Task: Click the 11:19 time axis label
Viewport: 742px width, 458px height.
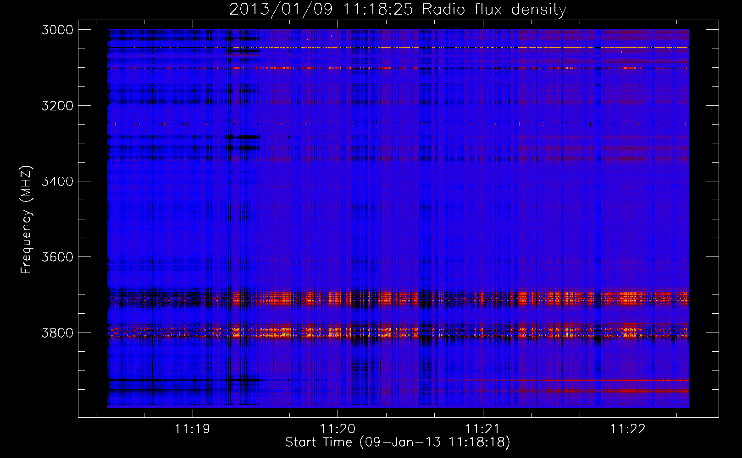Action: tap(192, 429)
